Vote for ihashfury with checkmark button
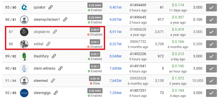Viewport: 218px width, 99px height. click(x=211, y=56)
